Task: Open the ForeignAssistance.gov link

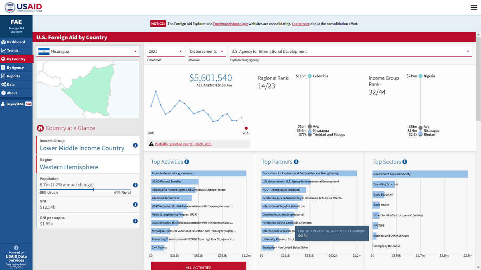Action: point(230,24)
